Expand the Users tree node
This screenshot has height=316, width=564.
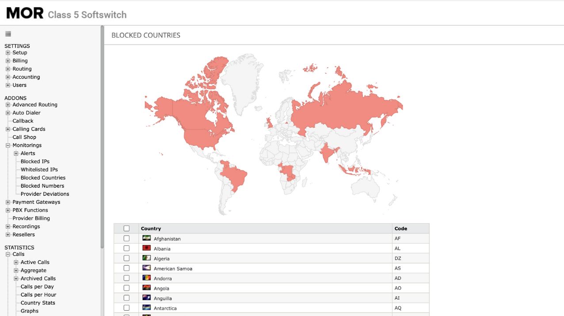(x=8, y=85)
